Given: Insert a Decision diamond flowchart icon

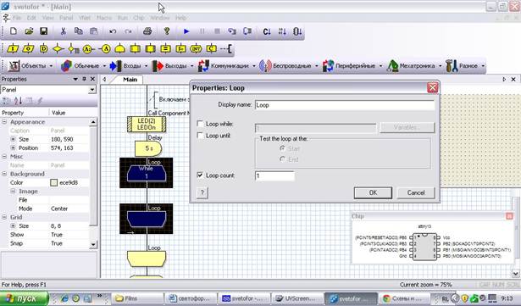Looking at the screenshot, I should click(58, 48).
